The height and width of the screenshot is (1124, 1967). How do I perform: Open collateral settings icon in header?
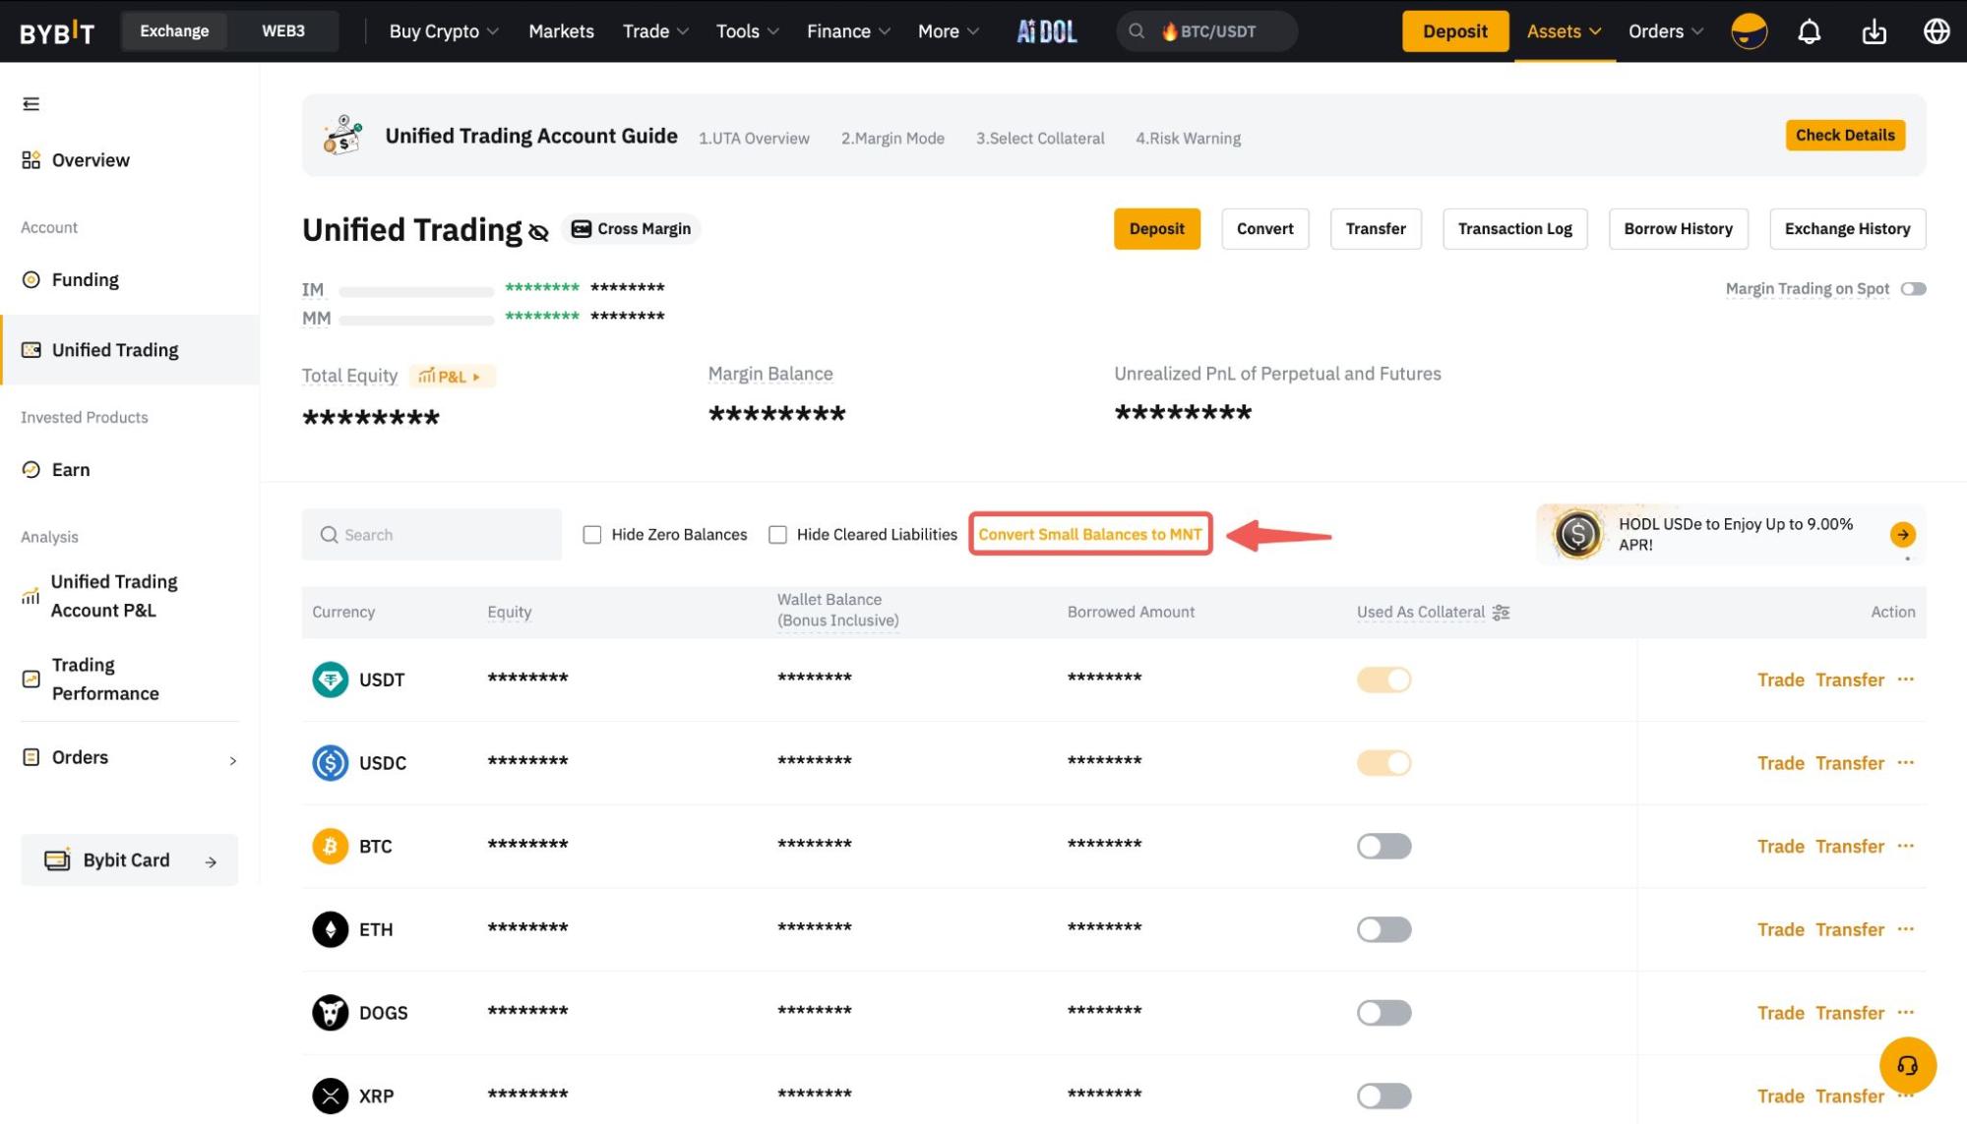click(1501, 613)
